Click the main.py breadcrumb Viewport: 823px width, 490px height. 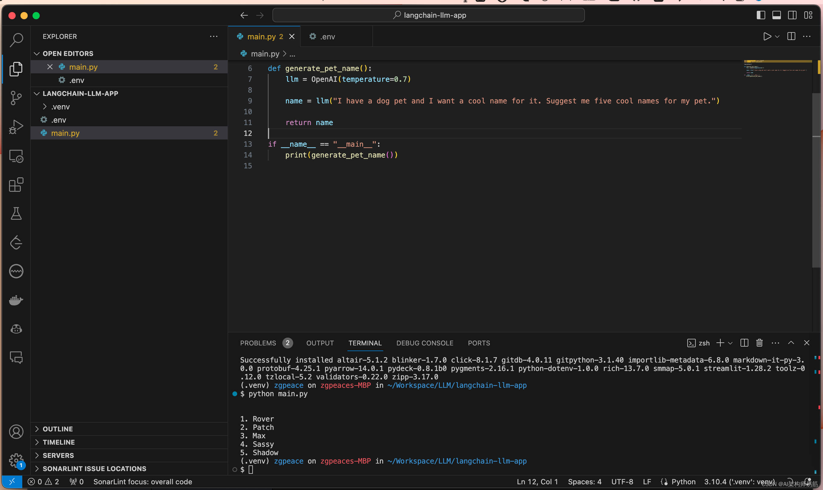tap(265, 54)
